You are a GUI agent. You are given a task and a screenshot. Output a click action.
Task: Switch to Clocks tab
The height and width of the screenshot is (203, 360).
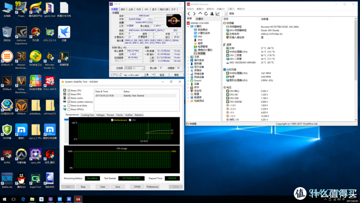click(x=120, y=115)
